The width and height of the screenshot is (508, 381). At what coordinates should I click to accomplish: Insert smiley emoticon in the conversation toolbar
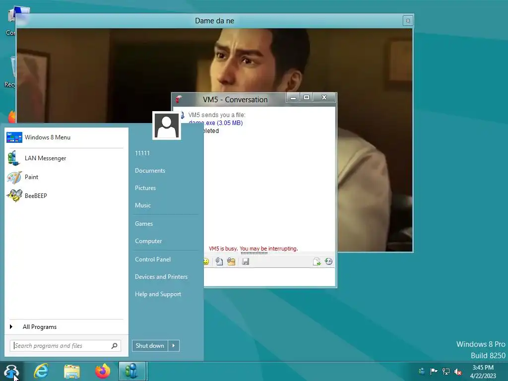coord(206,261)
